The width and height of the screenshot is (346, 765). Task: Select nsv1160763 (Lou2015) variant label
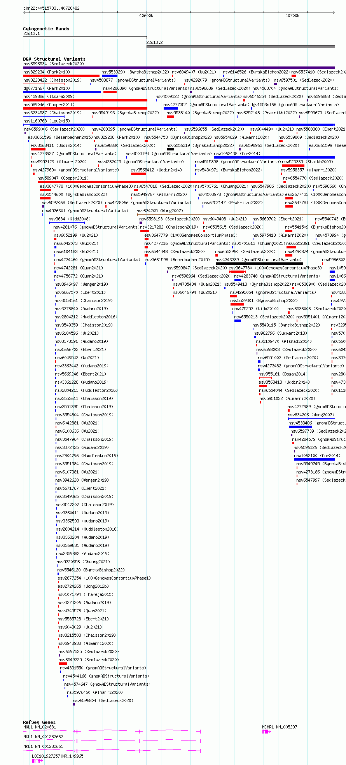(x=47, y=121)
